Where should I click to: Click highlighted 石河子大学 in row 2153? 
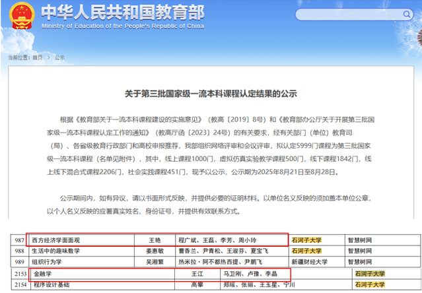pos(370,273)
